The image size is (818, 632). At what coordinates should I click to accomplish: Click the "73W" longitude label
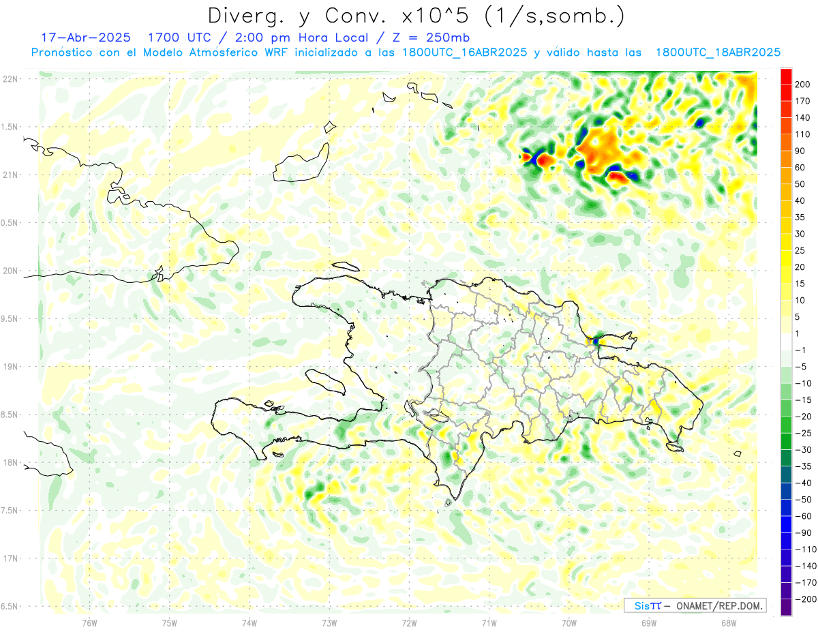329,622
